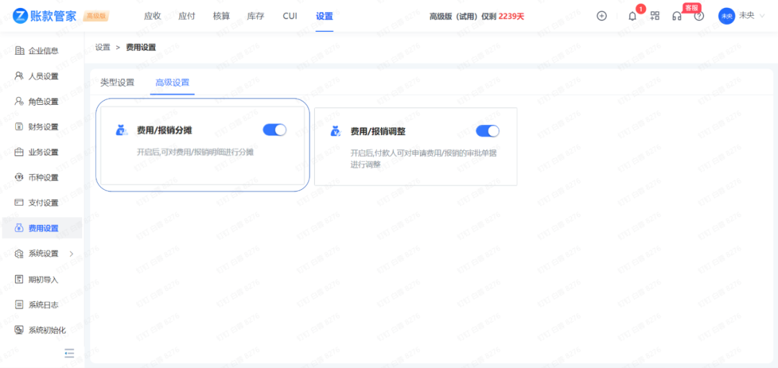Click the customer service headset icon
The width and height of the screenshot is (778, 368).
tap(676, 16)
